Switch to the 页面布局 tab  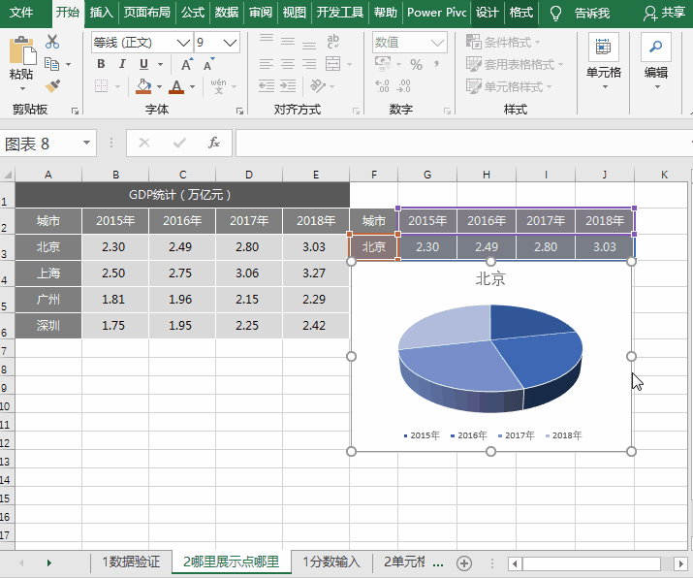(x=146, y=13)
